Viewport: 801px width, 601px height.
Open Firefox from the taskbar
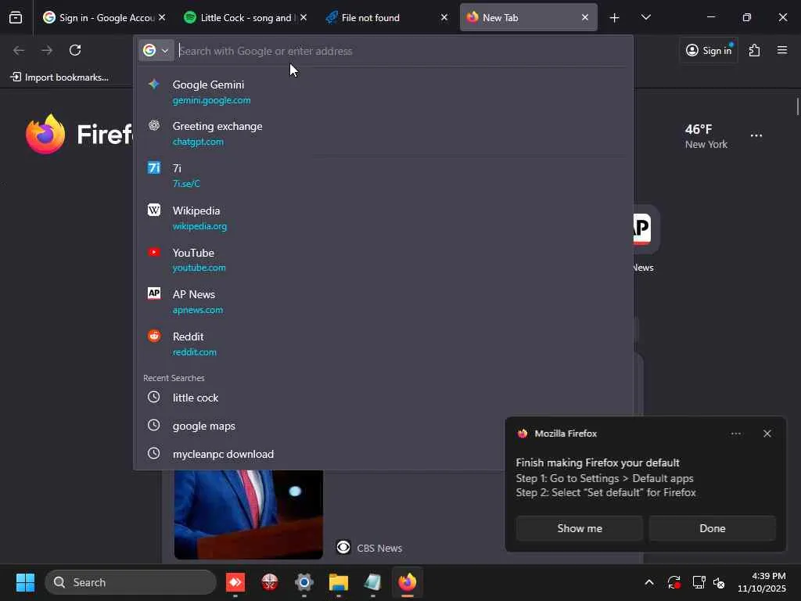[x=407, y=582]
